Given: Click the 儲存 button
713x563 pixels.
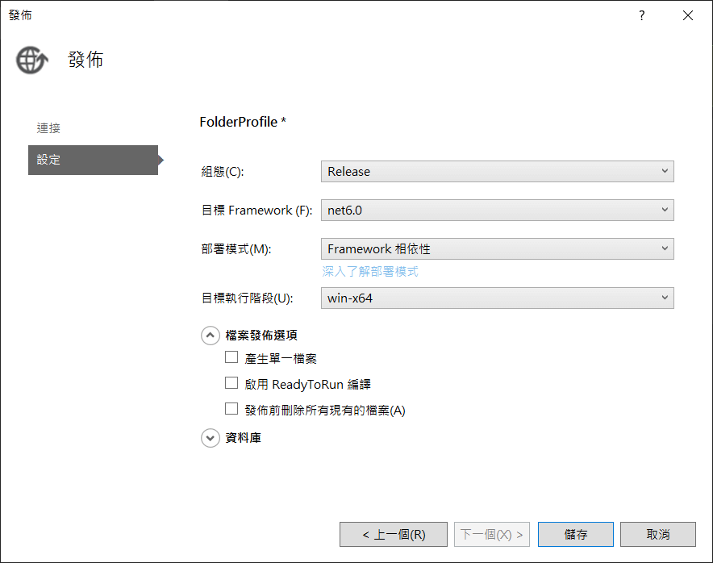Looking at the screenshot, I should [x=576, y=534].
